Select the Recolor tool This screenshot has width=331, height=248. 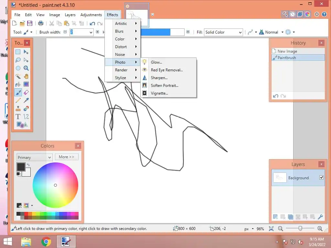pyautogui.click(x=26, y=108)
